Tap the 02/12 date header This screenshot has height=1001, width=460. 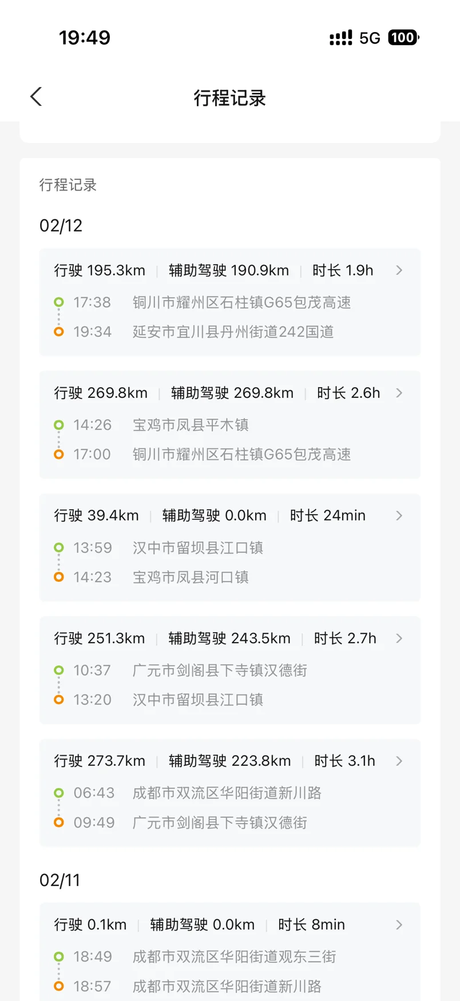61,226
